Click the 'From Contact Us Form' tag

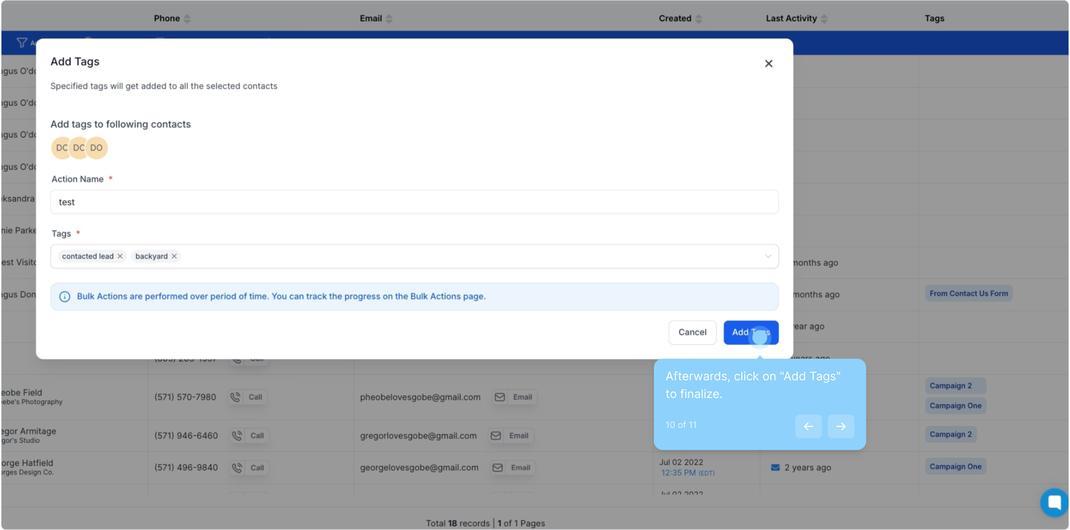click(968, 293)
